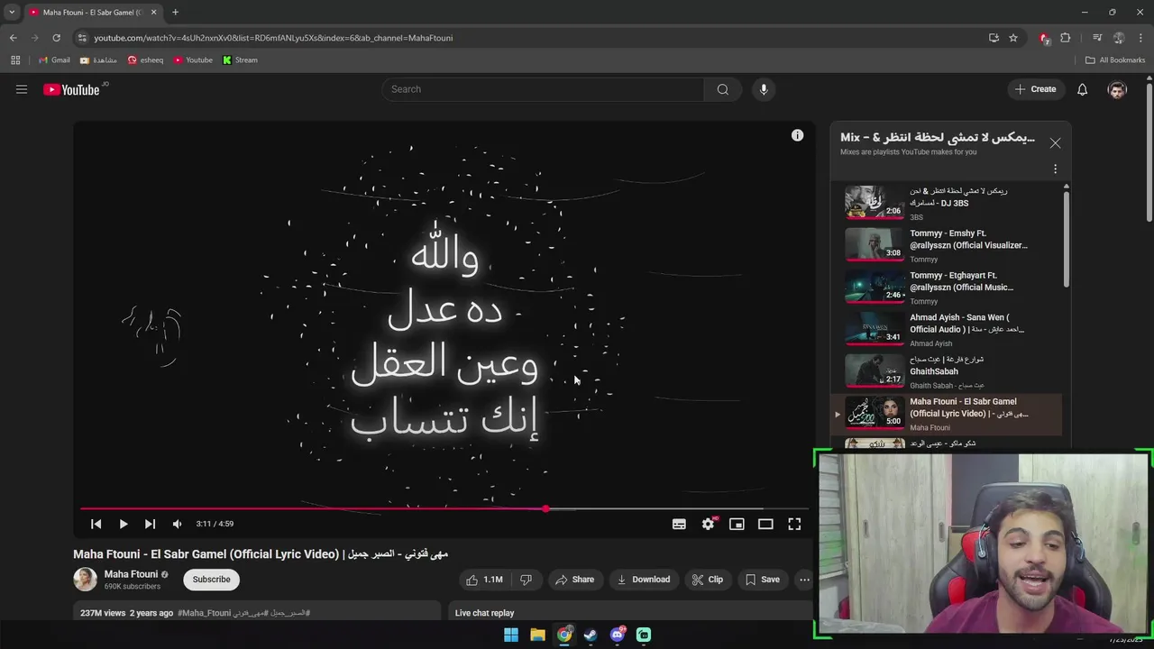Open the red extension icon with badge

[x=1044, y=38]
